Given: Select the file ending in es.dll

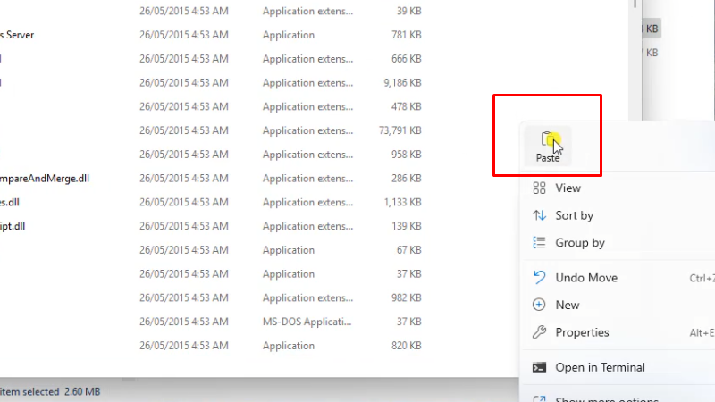Looking at the screenshot, I should point(10,202).
